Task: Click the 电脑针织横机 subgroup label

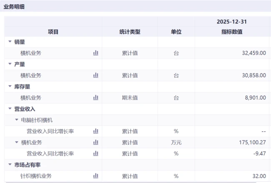Action: coord(37,120)
